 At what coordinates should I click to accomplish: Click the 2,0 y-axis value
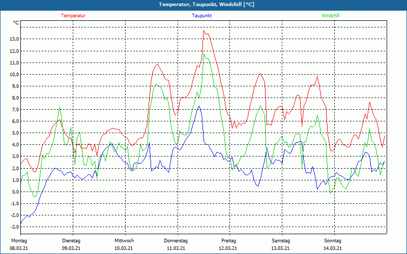[x=15, y=169]
